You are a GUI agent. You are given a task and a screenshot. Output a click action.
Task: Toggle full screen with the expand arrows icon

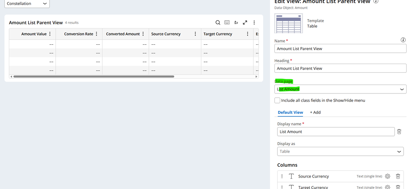pos(245,22)
